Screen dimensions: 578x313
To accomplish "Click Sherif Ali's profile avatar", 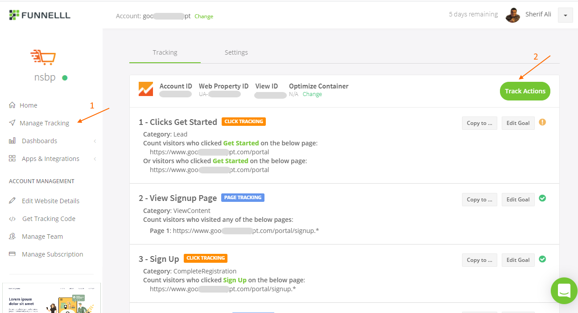I will 513,15.
